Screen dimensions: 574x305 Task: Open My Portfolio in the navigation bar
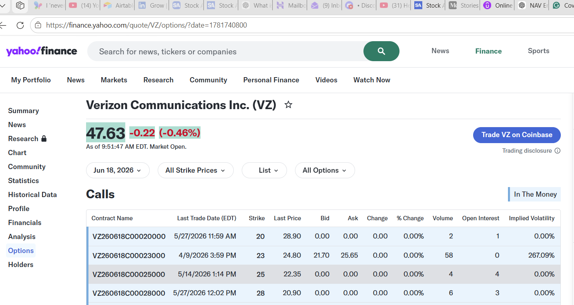(31, 80)
